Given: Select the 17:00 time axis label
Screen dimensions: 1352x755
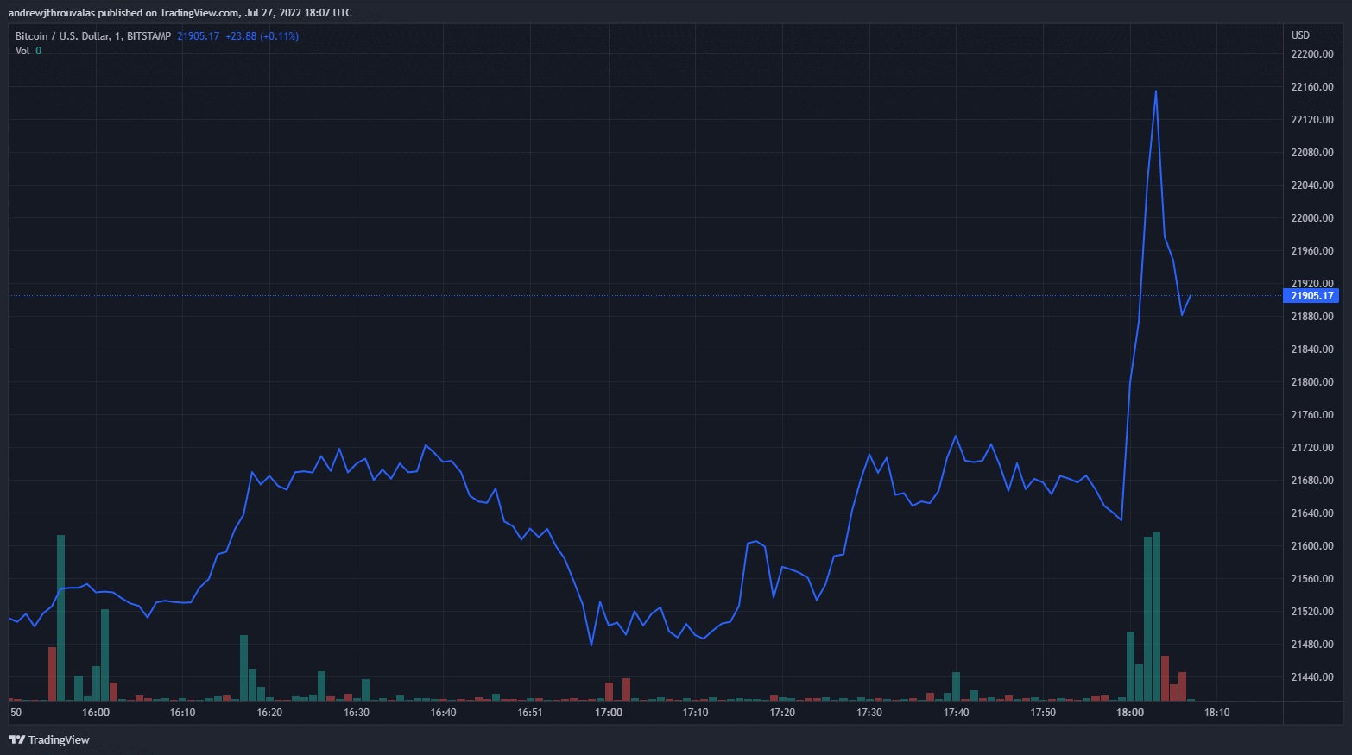Looking at the screenshot, I should 608,713.
